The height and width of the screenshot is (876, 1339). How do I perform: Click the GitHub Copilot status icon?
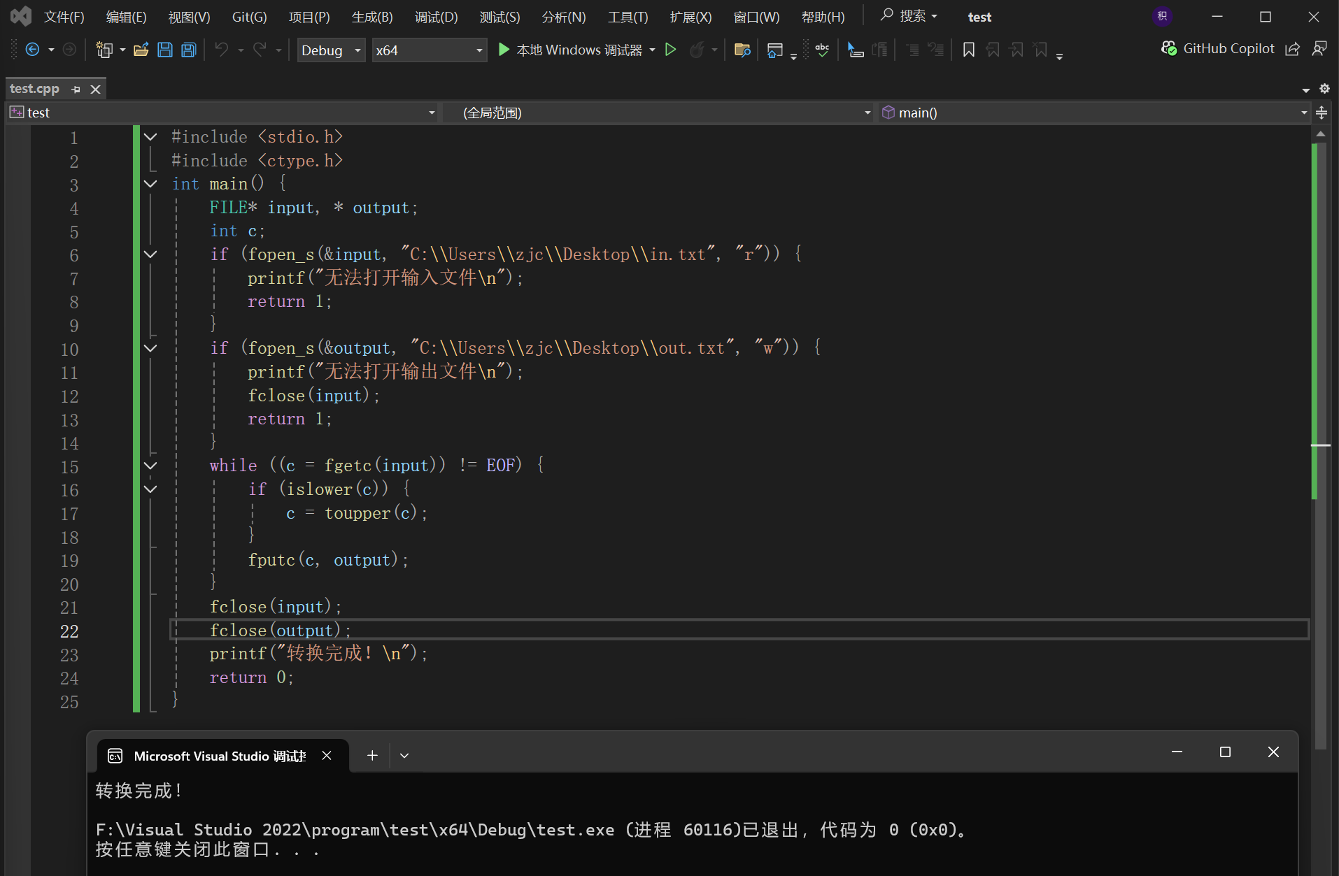(1168, 48)
